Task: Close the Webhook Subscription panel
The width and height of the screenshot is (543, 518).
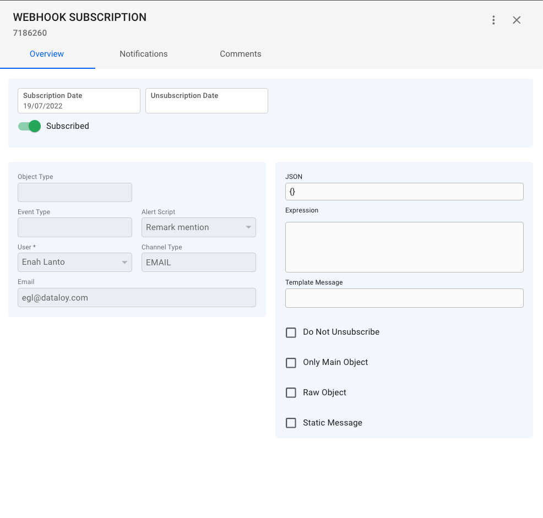Action: point(517,20)
